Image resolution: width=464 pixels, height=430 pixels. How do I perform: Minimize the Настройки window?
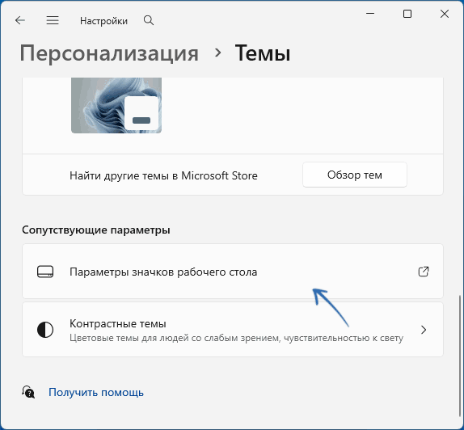click(370, 14)
